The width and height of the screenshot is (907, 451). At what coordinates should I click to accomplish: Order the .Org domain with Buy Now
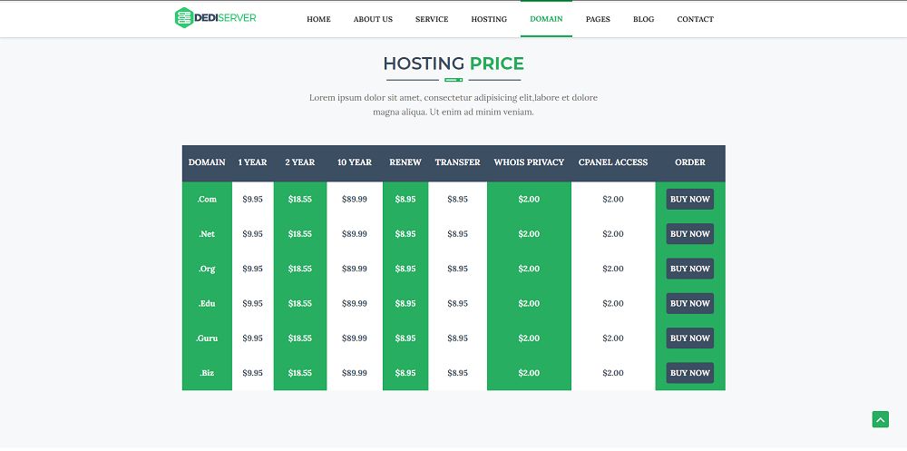pos(689,269)
